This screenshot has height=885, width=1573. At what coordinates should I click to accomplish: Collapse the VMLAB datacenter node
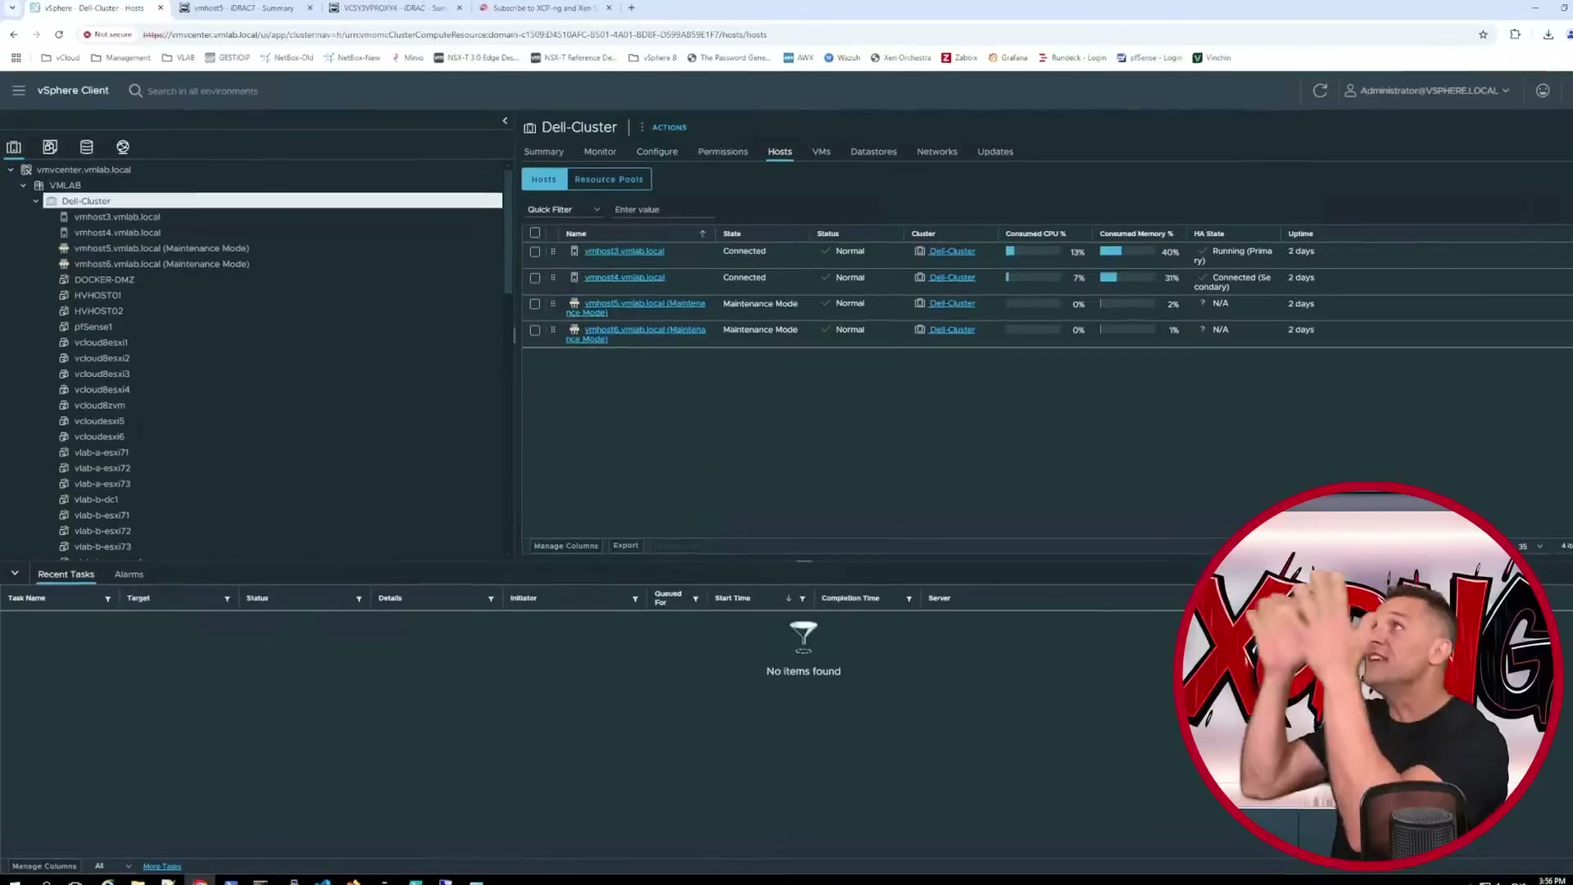[24, 186]
